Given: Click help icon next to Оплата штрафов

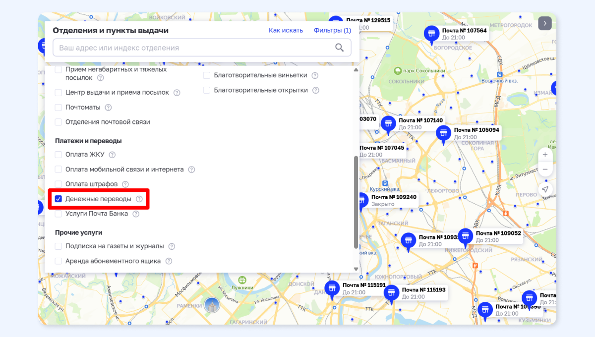Looking at the screenshot, I should tap(125, 184).
